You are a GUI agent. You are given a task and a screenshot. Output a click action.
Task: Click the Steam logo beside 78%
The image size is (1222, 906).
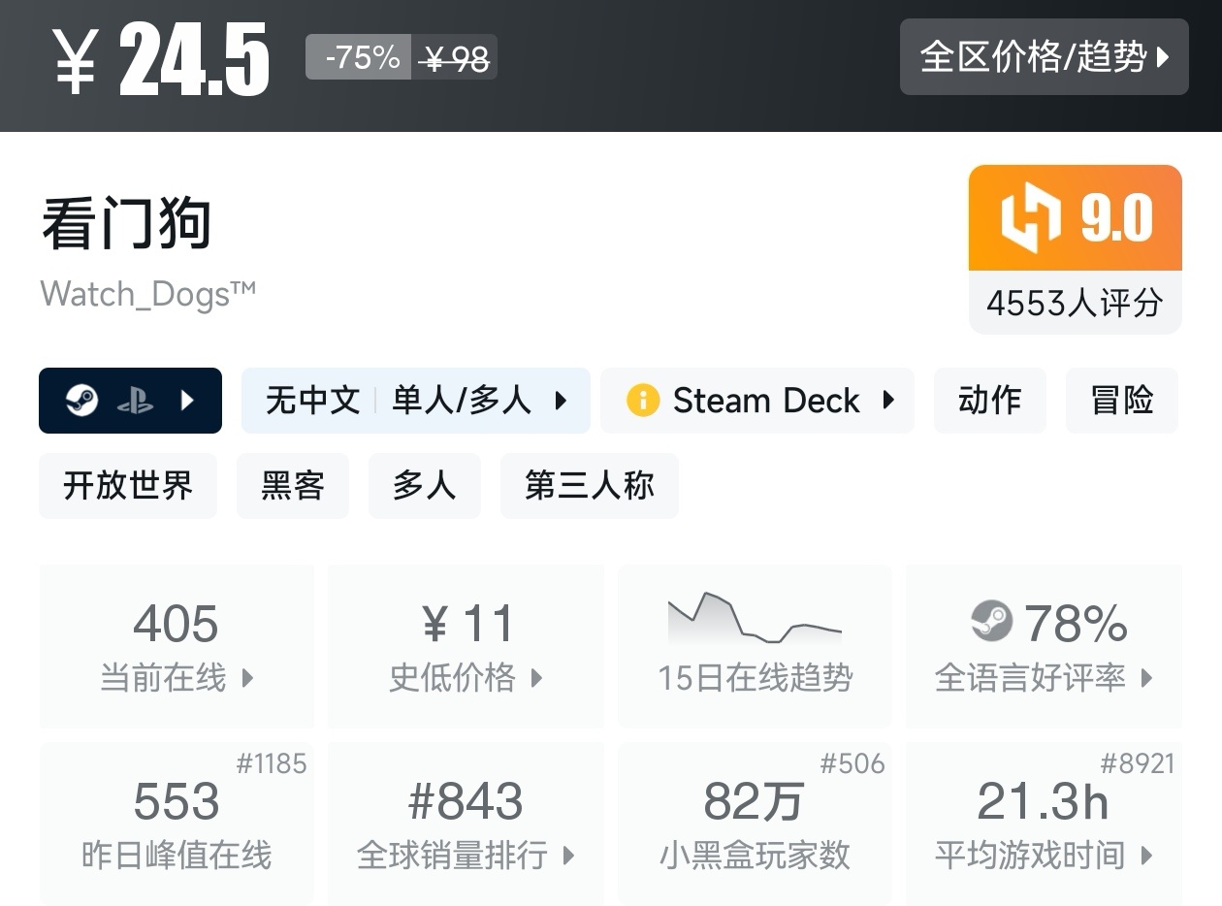(x=991, y=622)
